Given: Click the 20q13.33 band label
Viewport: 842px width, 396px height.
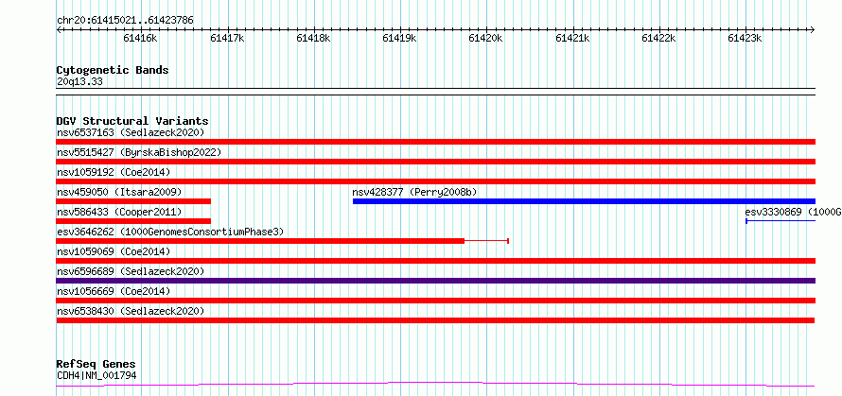Looking at the screenshot, I should pyautogui.click(x=79, y=82).
